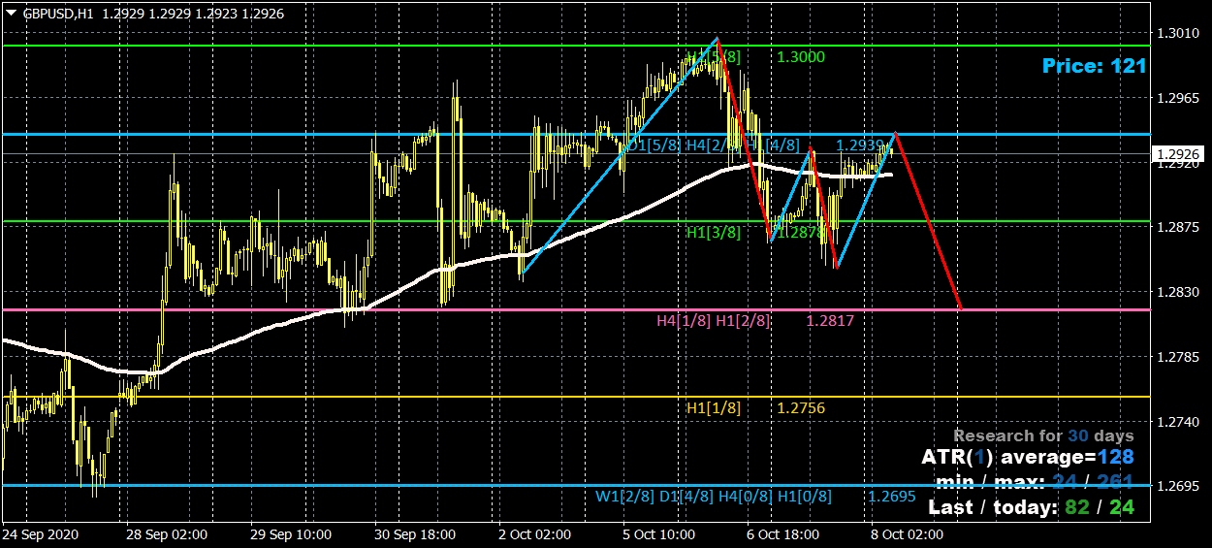Click the 1.2695 price axis label
This screenshot has height=548, width=1212.
tap(1178, 486)
